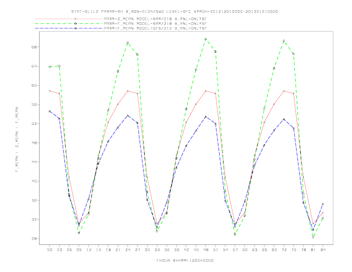Click x-axis forecast hour label 45
Screen dimensions: 352x272
pos(196,250)
